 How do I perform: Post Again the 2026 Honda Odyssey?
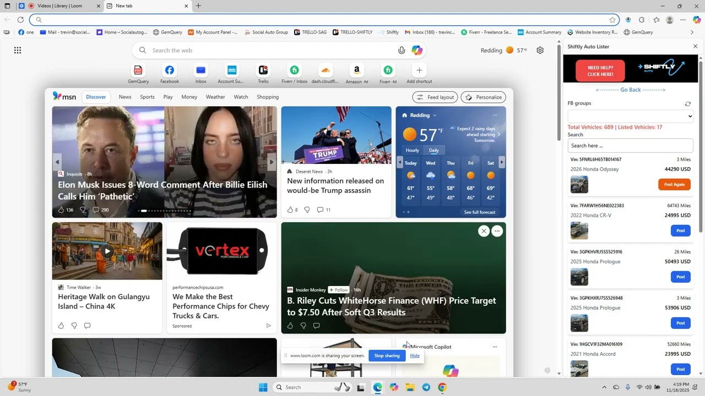[674, 184]
